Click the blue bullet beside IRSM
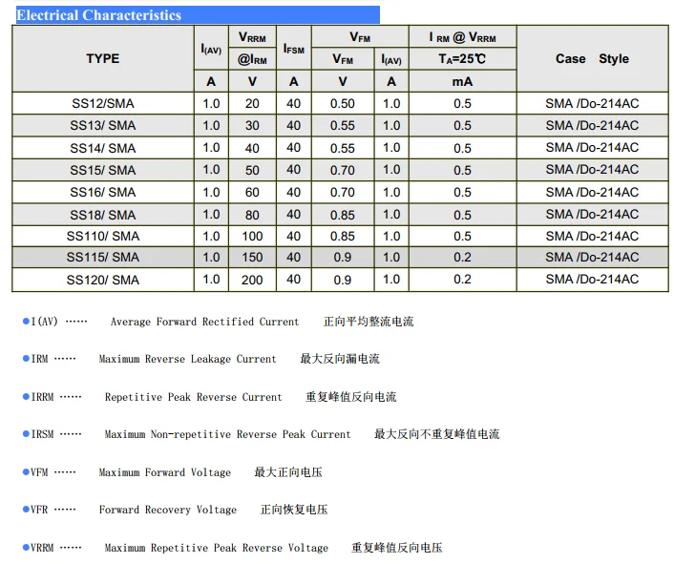 coord(26,434)
